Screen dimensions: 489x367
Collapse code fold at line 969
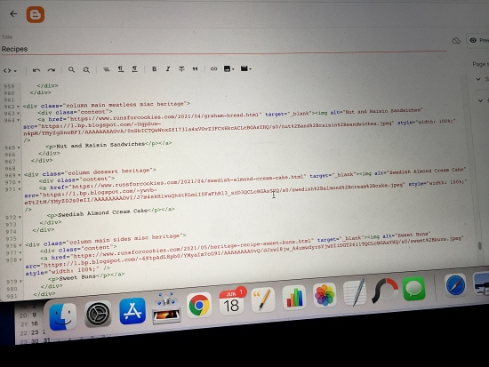[20, 175]
